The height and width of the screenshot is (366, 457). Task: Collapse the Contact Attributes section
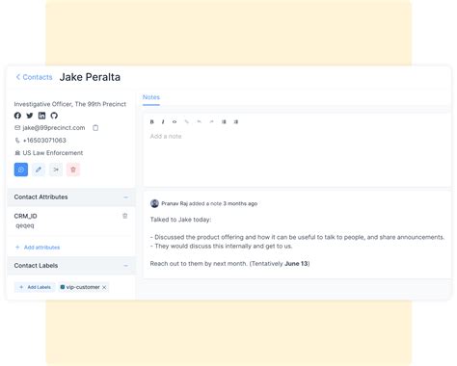click(x=125, y=197)
